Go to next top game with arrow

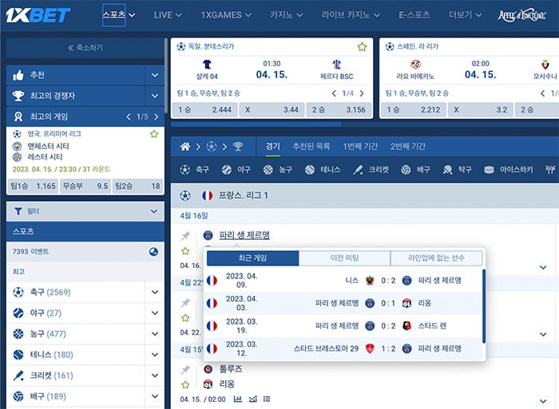point(157,116)
